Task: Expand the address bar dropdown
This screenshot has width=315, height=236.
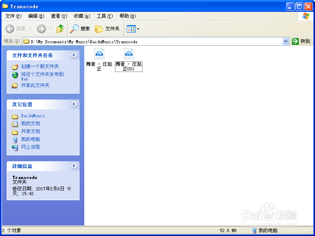Action: [285, 42]
